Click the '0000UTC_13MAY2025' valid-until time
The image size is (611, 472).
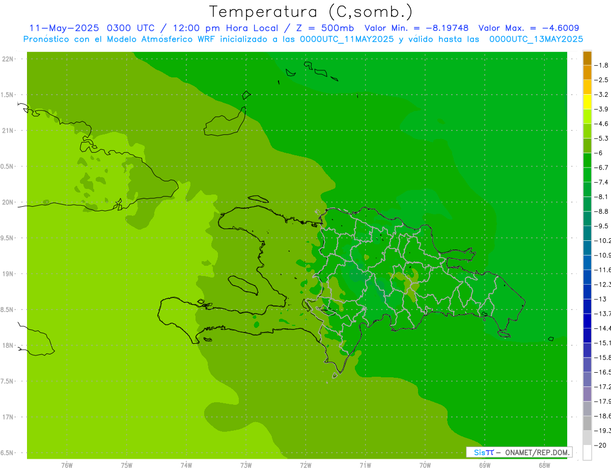click(536, 39)
